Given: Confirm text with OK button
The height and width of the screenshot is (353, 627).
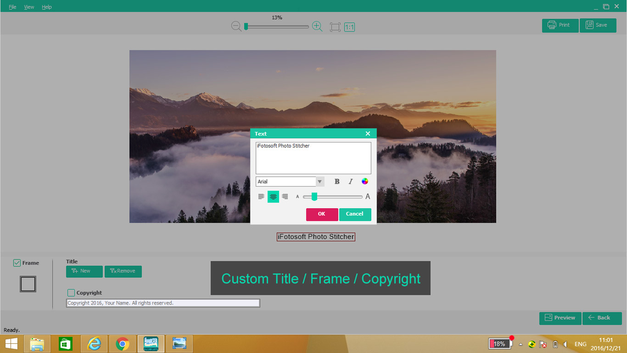Looking at the screenshot, I should click(322, 214).
